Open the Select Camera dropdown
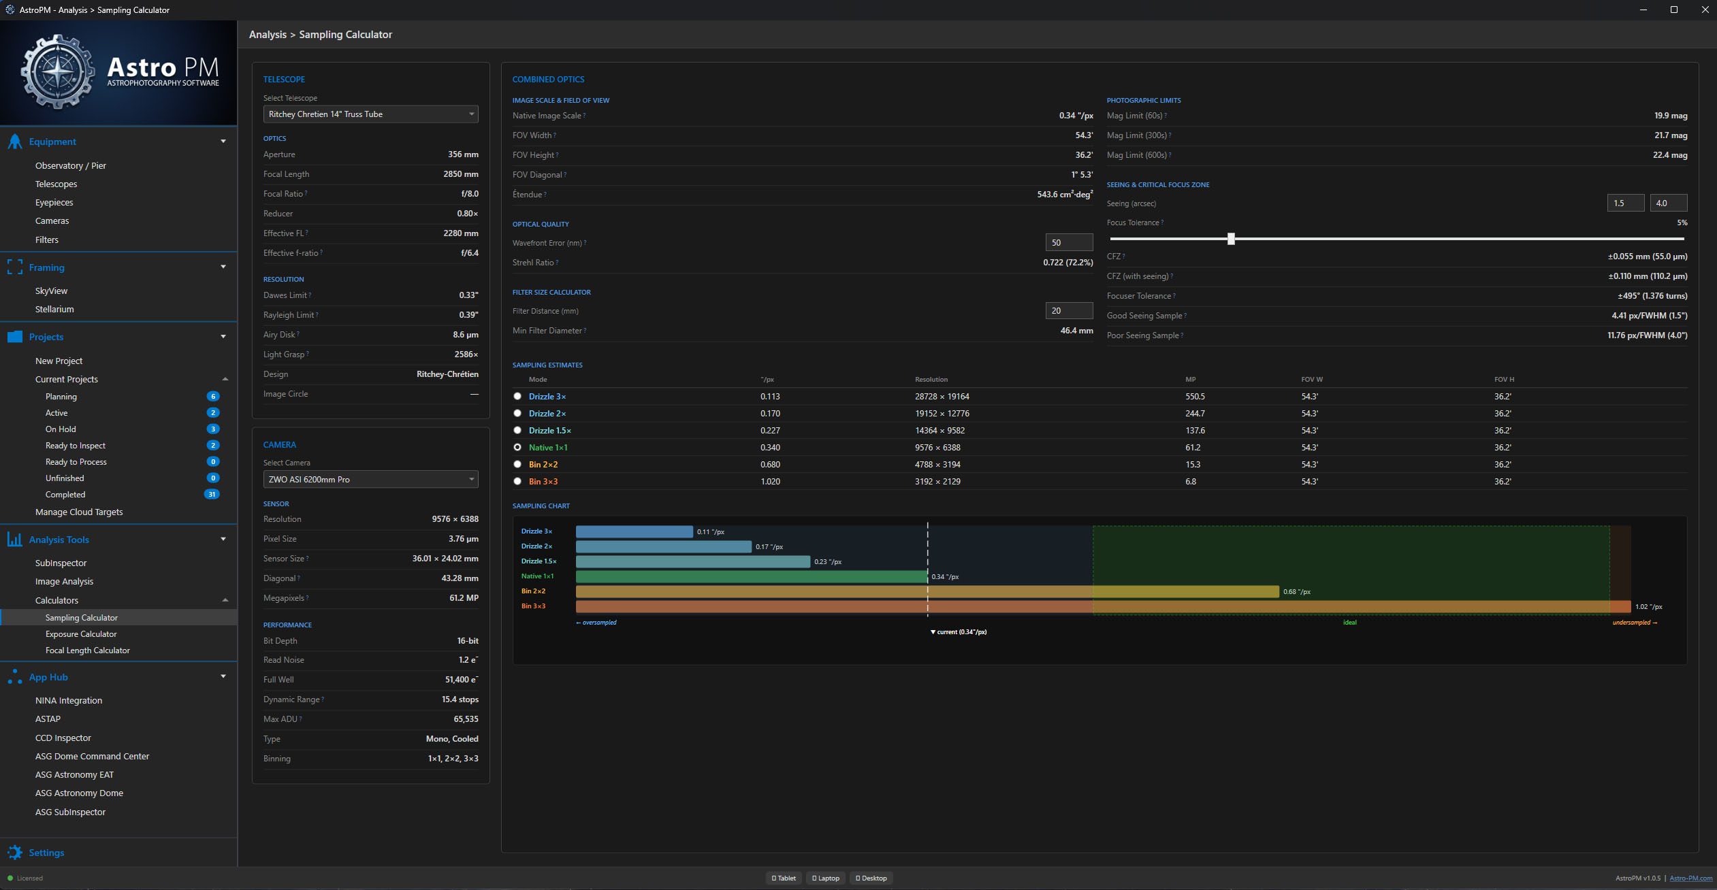1717x890 pixels. [x=370, y=480]
